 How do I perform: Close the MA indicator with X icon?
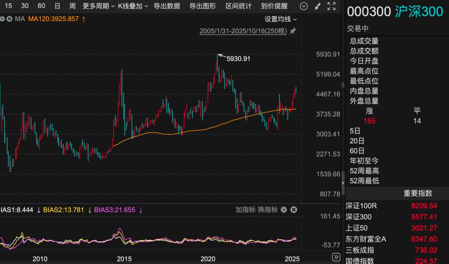pyautogui.click(x=10, y=19)
